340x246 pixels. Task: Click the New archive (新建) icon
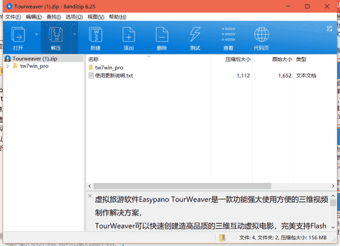pos(96,34)
